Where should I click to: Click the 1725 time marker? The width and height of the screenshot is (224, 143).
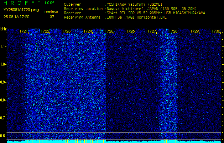(109, 31)
